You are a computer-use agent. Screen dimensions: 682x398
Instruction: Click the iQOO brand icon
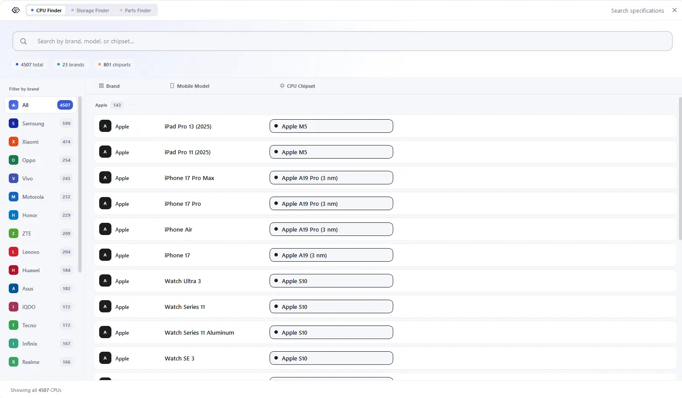tap(14, 307)
